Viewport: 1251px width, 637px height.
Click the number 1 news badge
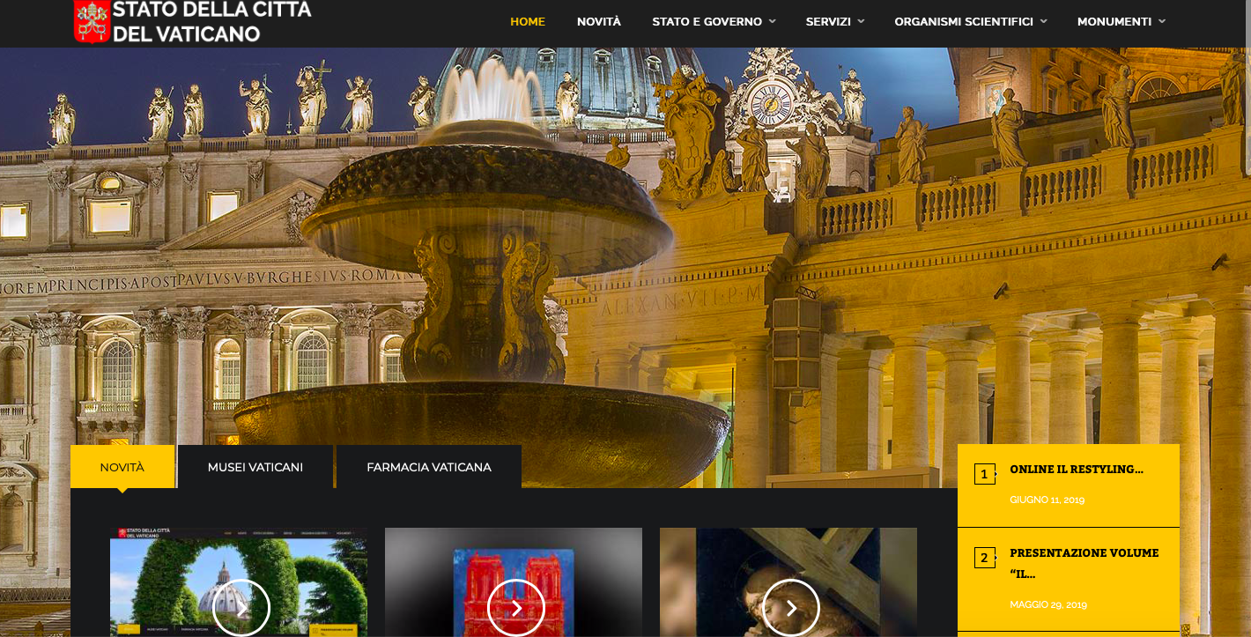984,474
